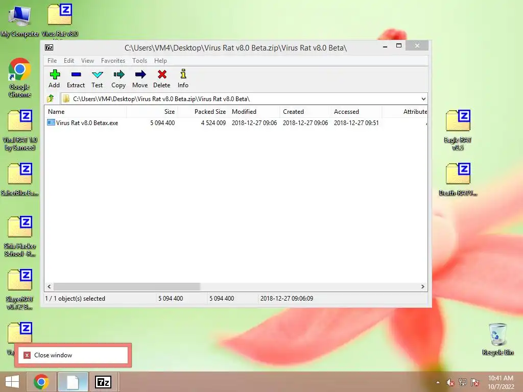Select Google Chrome desktop shortcut
523x392 pixels.
coord(20,78)
